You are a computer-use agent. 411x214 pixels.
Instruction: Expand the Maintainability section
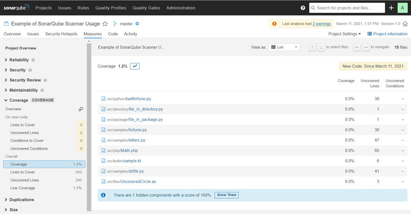coord(21,90)
